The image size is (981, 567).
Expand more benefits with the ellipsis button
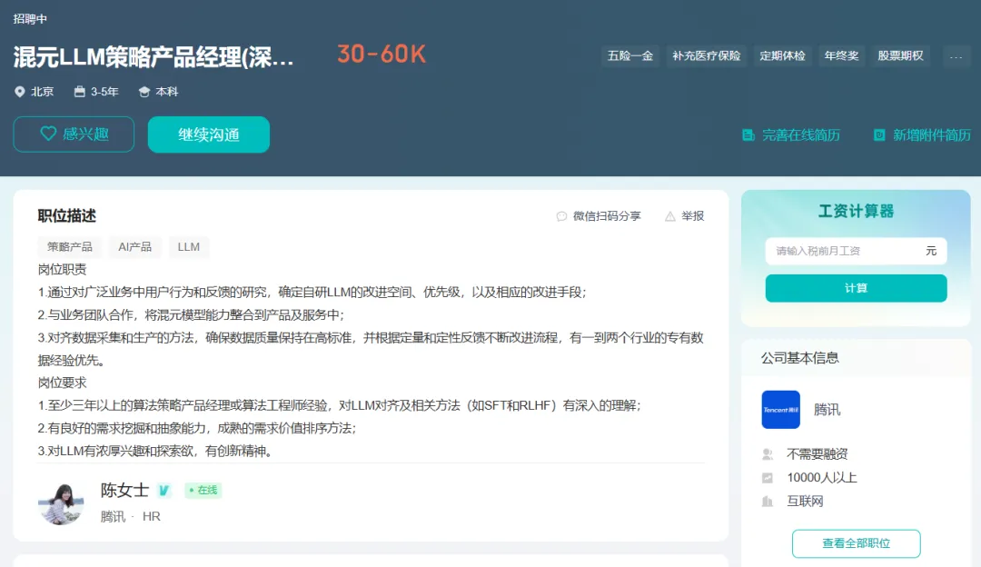(x=956, y=56)
